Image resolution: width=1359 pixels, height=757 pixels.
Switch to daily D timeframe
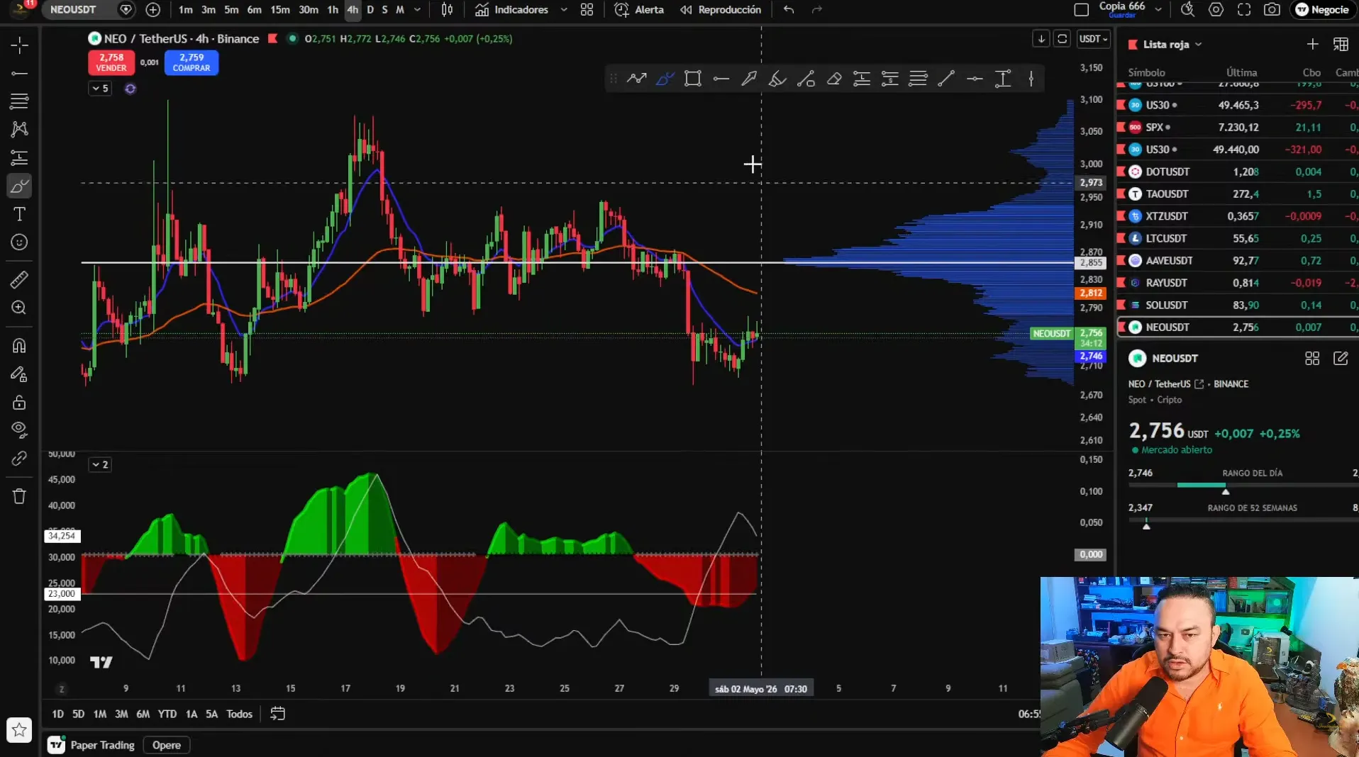370,10
